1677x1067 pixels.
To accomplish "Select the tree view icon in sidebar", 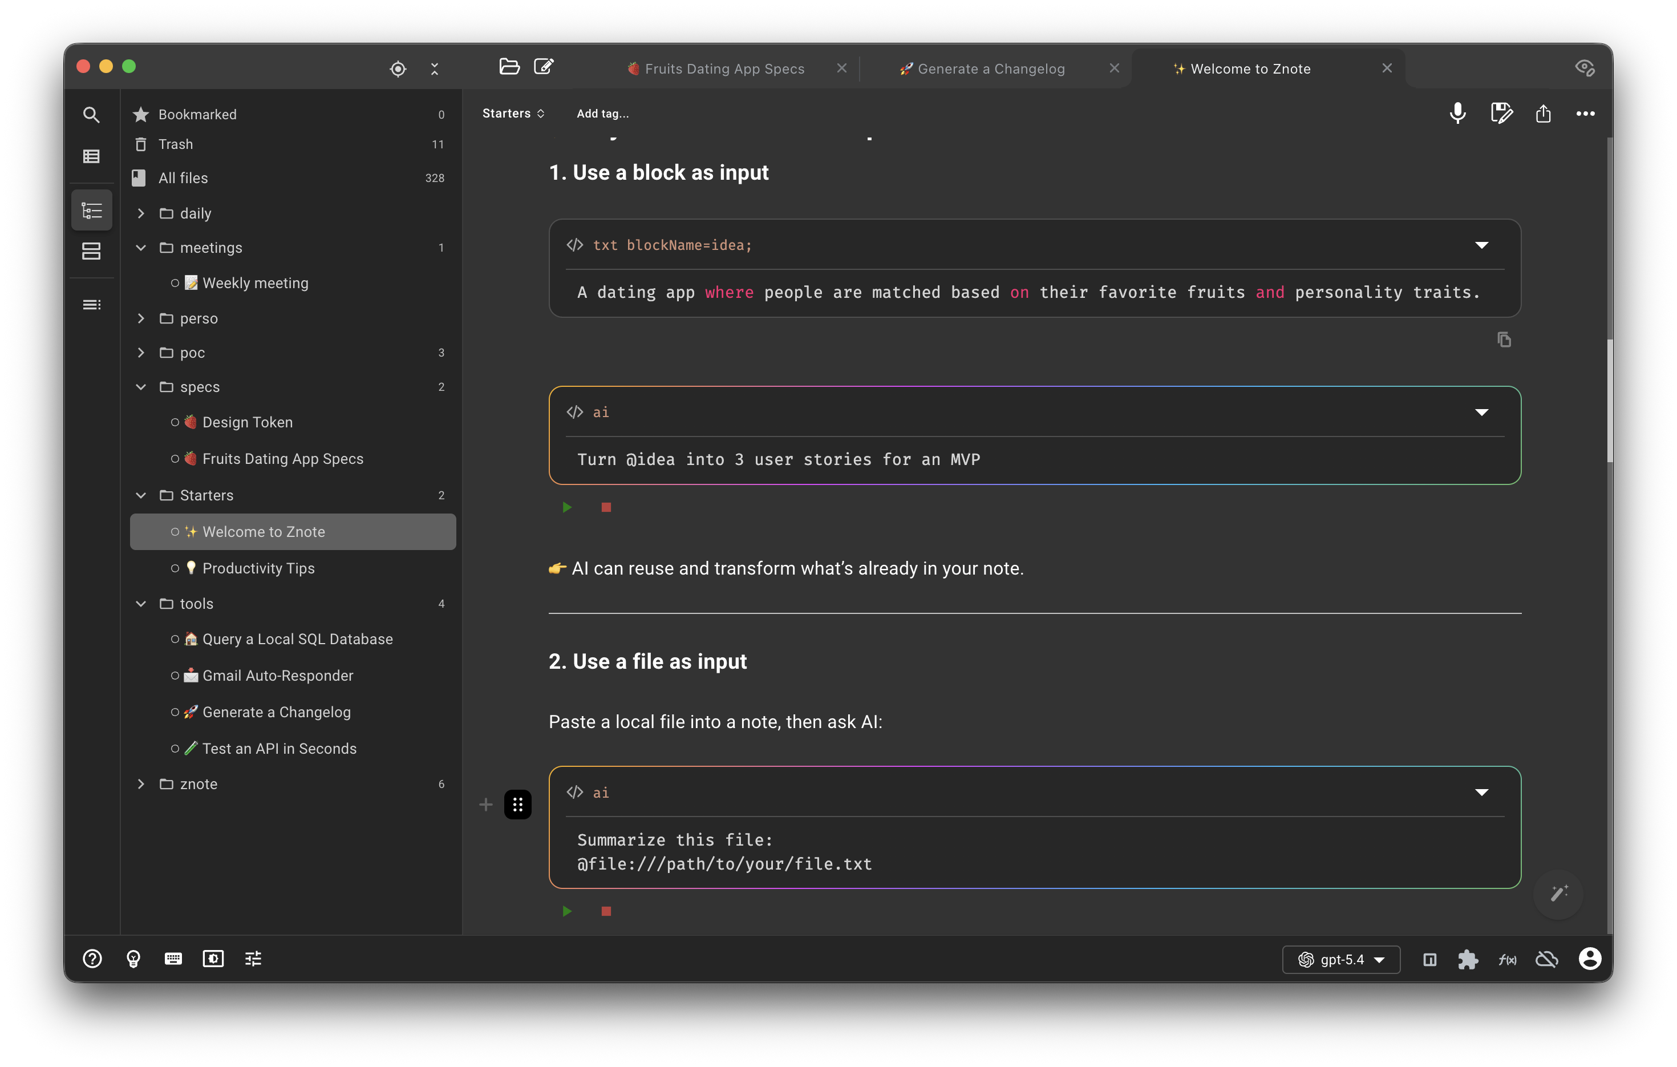I will click(x=91, y=209).
